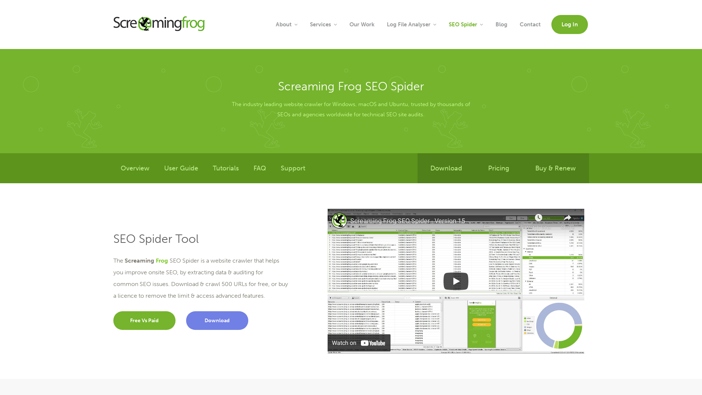Click the Support navigation link
The image size is (702, 395).
click(292, 168)
